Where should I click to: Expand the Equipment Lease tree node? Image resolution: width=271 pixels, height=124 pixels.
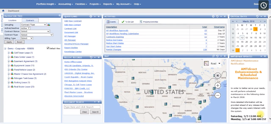pyautogui.click(x=9, y=66)
